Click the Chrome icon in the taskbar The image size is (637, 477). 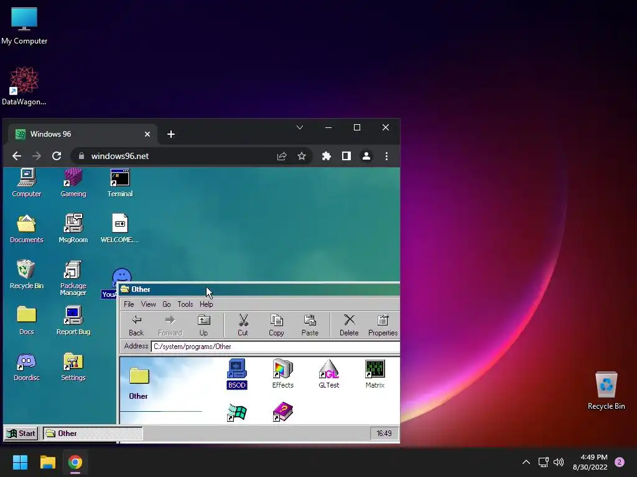pyautogui.click(x=75, y=462)
